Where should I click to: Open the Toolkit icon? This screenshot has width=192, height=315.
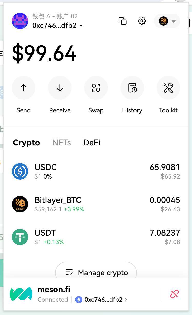tap(168, 88)
